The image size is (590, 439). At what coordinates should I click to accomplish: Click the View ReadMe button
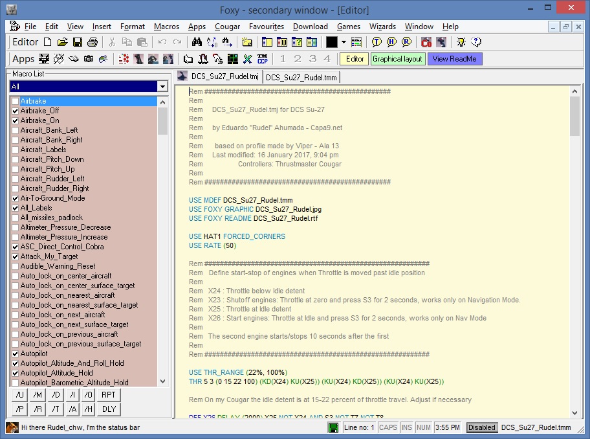coord(454,59)
